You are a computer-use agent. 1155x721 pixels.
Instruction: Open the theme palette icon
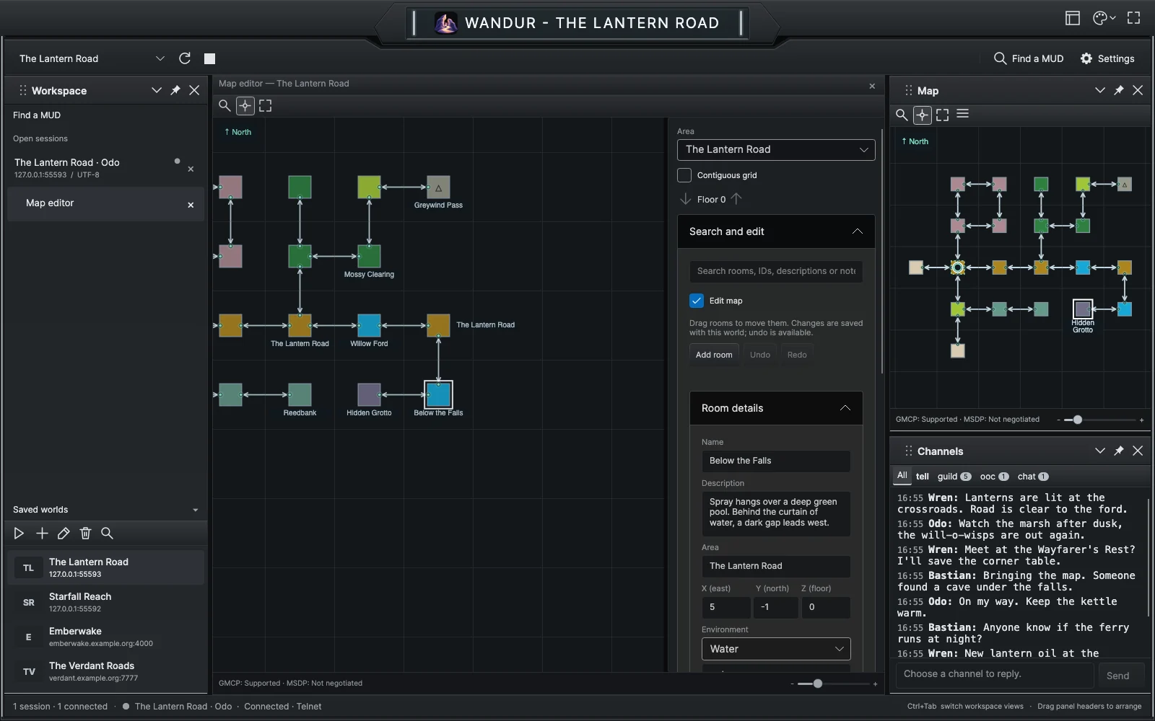point(1103,18)
